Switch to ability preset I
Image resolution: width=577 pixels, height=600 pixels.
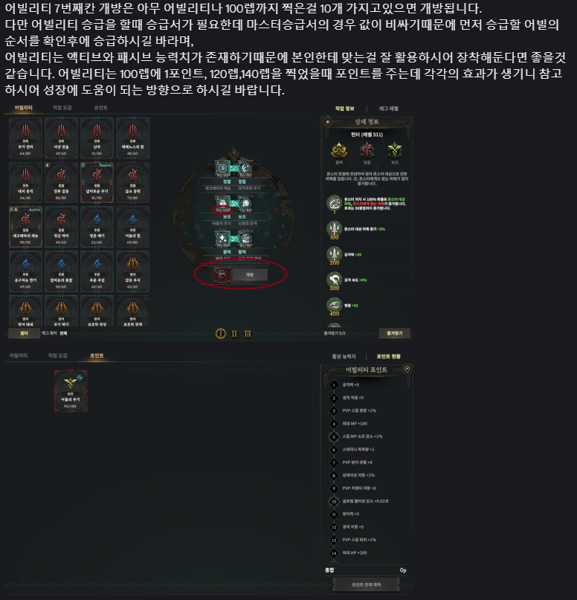[221, 334]
